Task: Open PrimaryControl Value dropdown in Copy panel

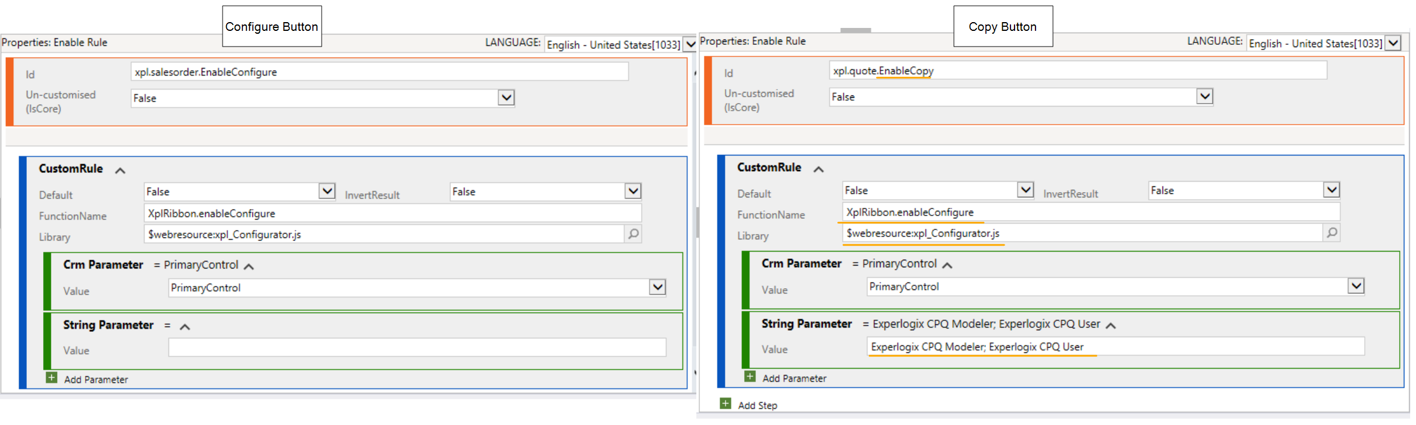Action: [x=1356, y=286]
